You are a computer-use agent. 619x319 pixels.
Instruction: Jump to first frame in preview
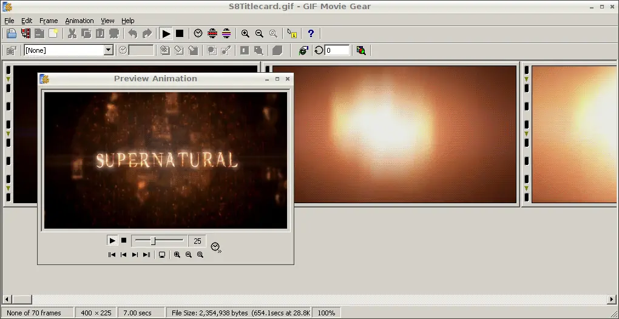click(x=112, y=255)
